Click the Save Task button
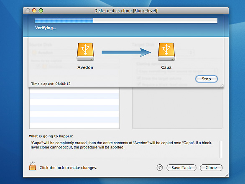 coord(181,168)
